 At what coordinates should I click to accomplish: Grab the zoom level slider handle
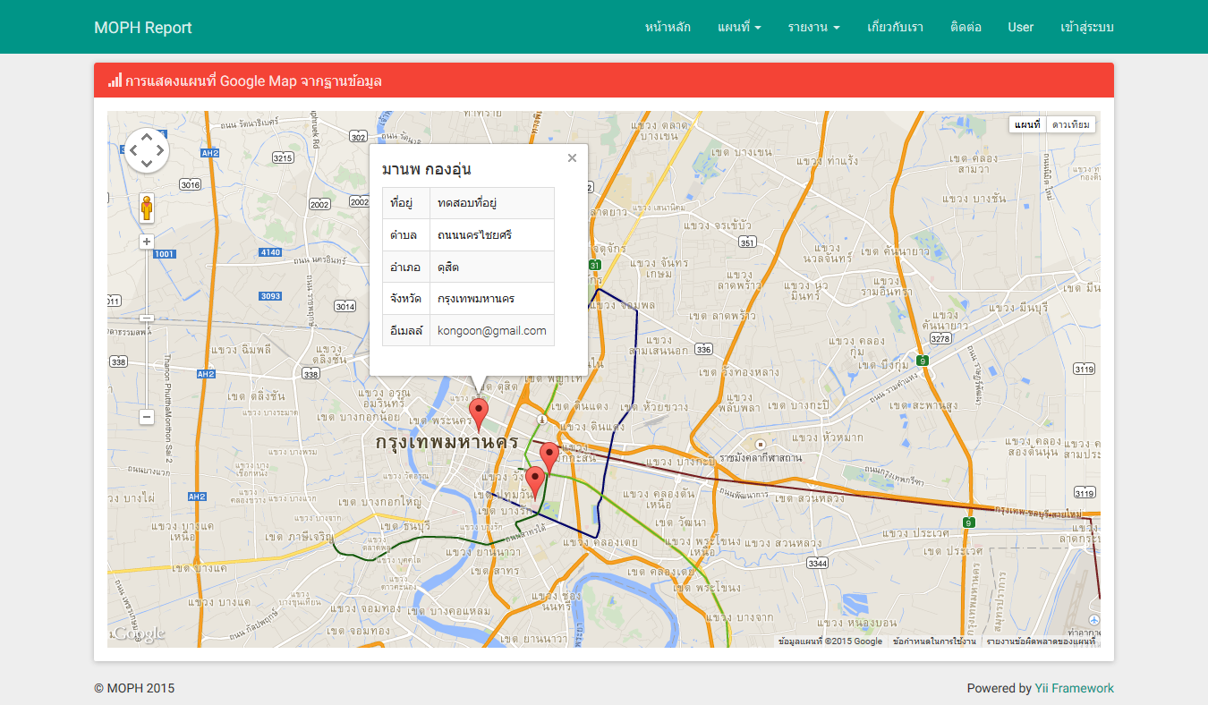(147, 318)
